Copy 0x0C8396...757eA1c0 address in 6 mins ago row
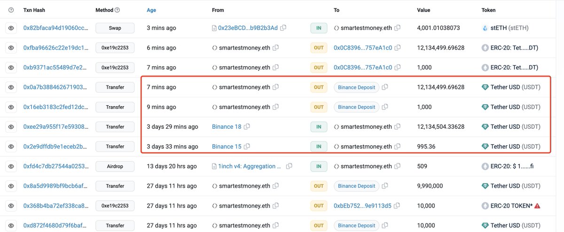The image size is (564, 232). coord(398,48)
